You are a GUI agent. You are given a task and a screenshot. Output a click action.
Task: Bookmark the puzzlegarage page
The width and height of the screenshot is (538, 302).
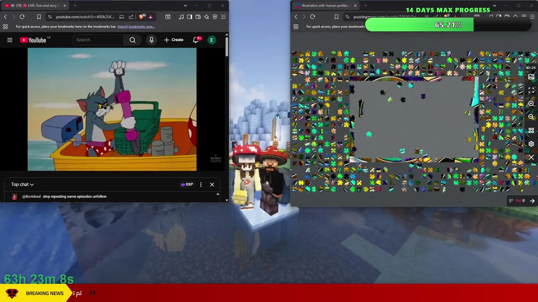336,17
